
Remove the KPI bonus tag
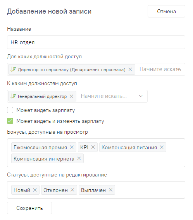[x=93, y=147]
